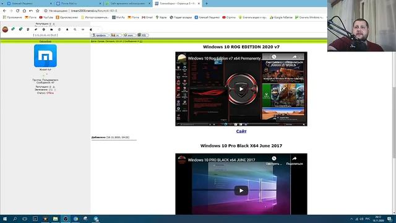The width and height of the screenshot is (396, 223).
Task: Go back in the browser
Action: (x=4, y=11)
